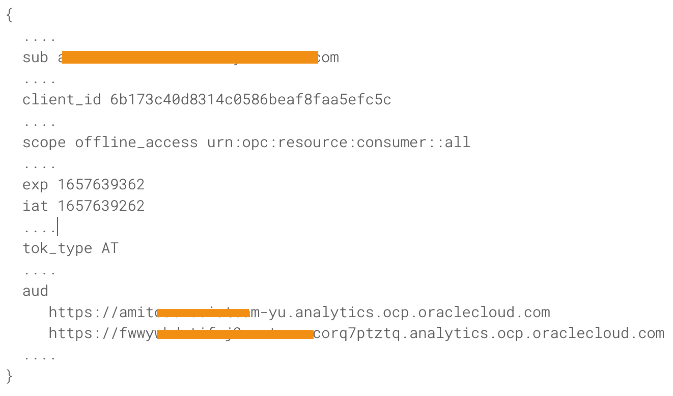Click the urn:opc:resource:consumer::all scope text
This screenshot has width=673, height=396.
click(339, 142)
